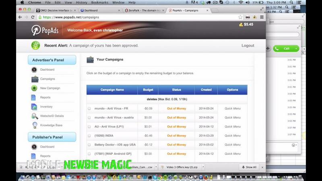Viewport: 322px width, 181px height.
Task: Open Quick Menu for mundo - Anti Virus - FR
Action: [x=233, y=108]
